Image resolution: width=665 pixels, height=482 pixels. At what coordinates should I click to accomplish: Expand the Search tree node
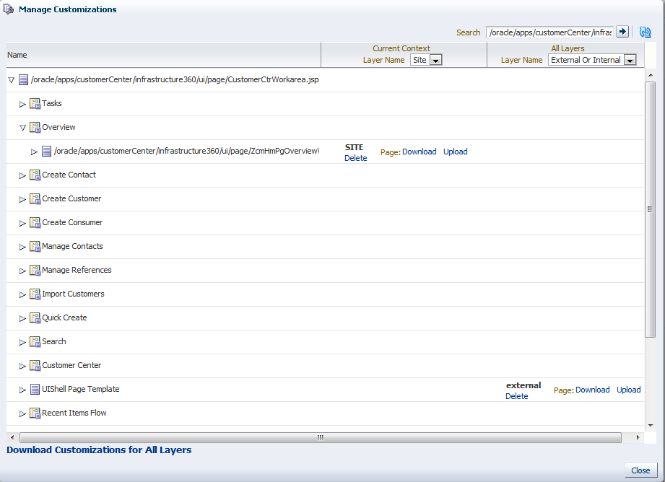(22, 342)
